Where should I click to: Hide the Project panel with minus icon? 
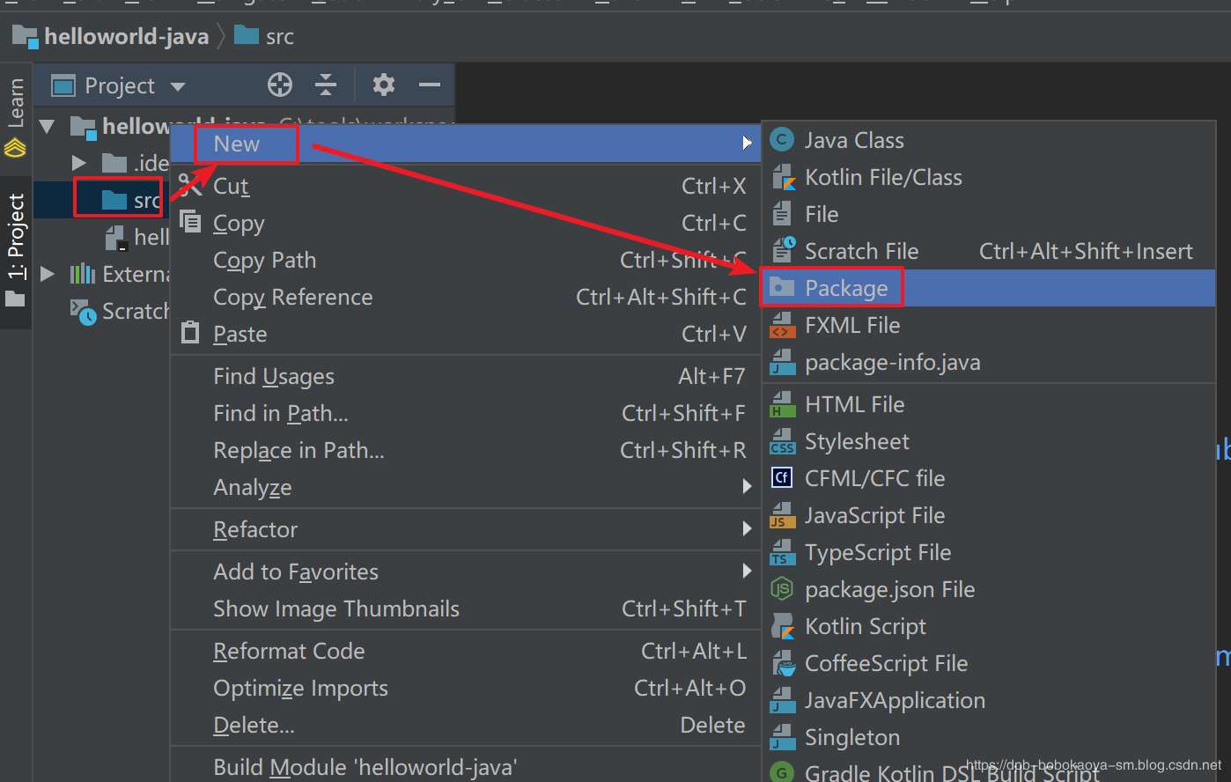coord(429,85)
